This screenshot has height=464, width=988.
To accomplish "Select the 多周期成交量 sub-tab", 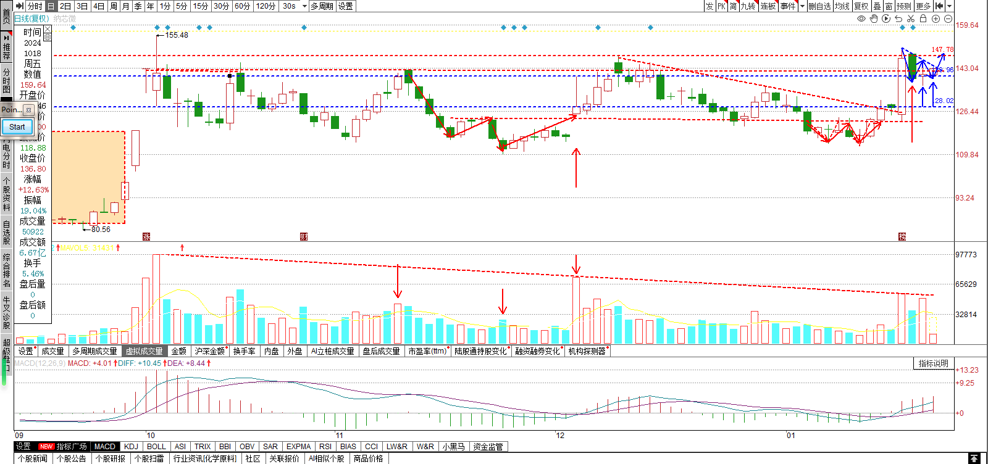I will 94,351.
